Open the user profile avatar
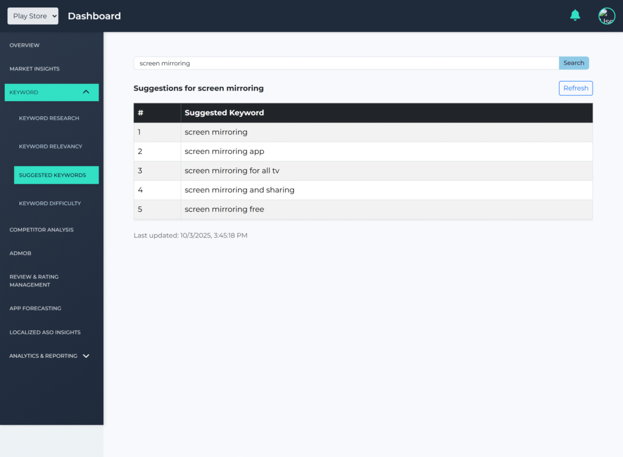This screenshot has height=457, width=623. pyautogui.click(x=606, y=16)
